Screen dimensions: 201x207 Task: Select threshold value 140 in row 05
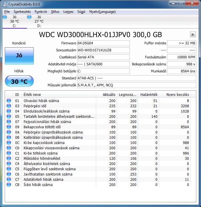point(154,116)
